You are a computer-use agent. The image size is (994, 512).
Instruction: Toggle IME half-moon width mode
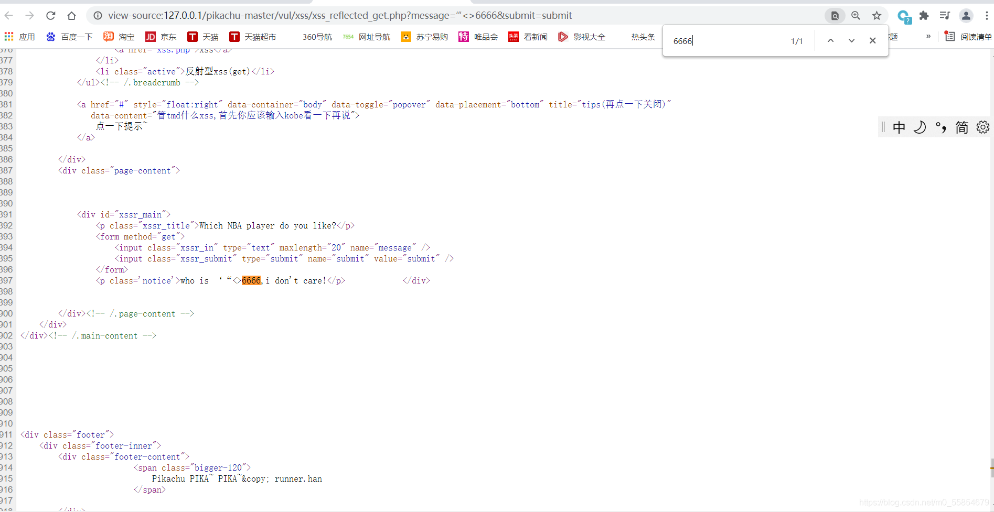click(x=920, y=127)
